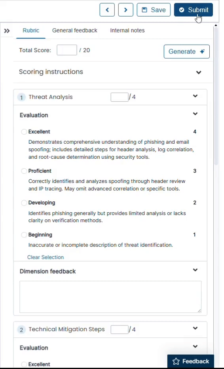Click the Dimension feedback text area

point(110,297)
